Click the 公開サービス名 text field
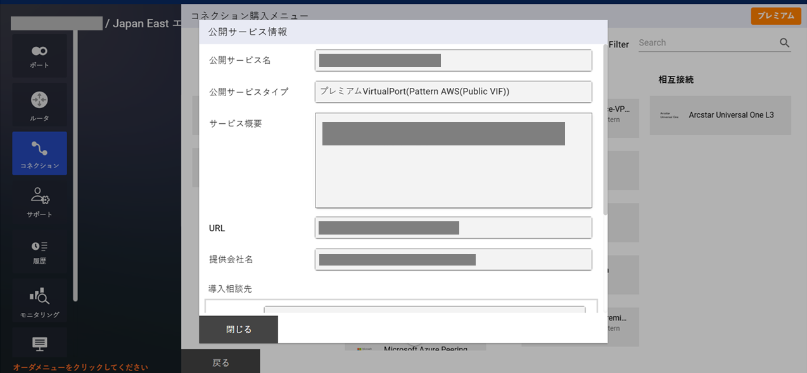807x373 pixels. point(453,60)
